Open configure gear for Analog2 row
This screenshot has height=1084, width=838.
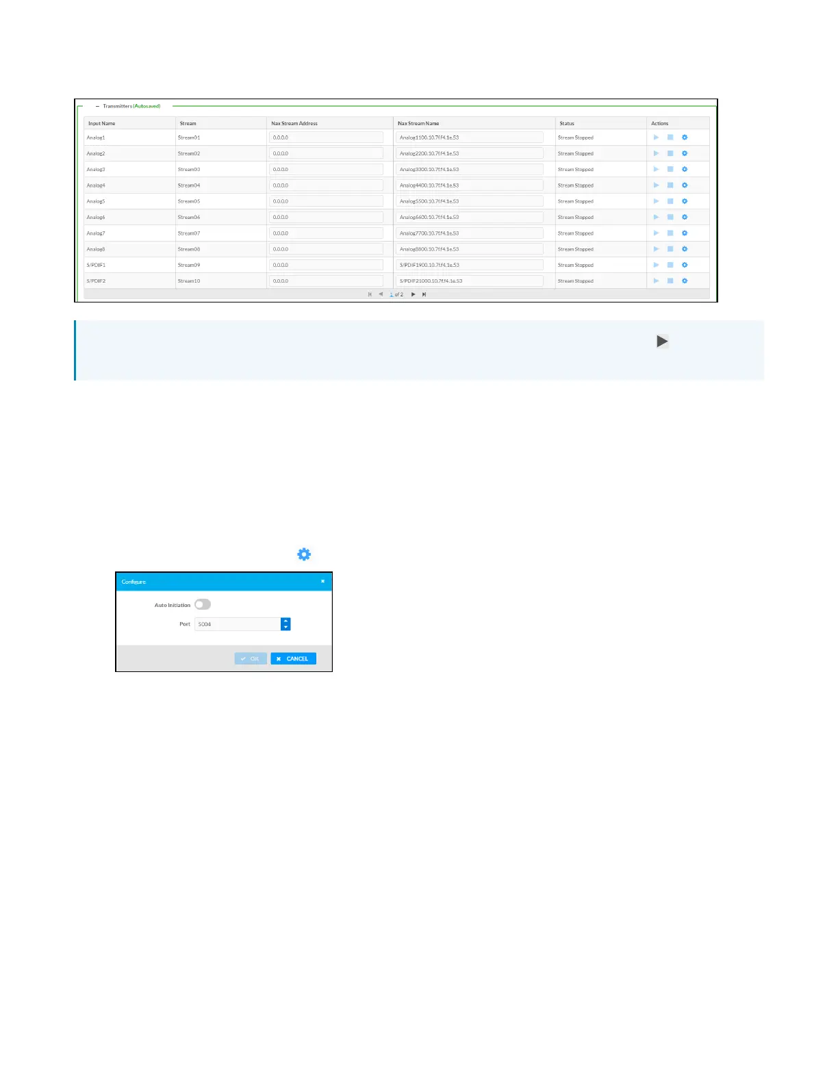[x=685, y=153]
